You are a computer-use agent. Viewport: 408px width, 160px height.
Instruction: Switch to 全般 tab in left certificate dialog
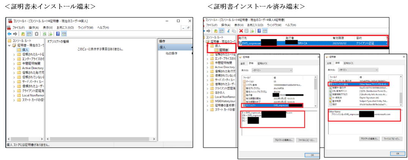click(x=242, y=63)
